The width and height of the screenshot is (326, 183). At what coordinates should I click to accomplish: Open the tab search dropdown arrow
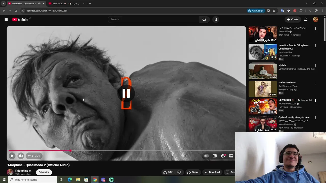[3, 4]
